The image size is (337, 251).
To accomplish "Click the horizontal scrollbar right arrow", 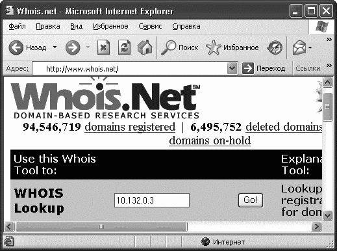I will click(x=316, y=226).
